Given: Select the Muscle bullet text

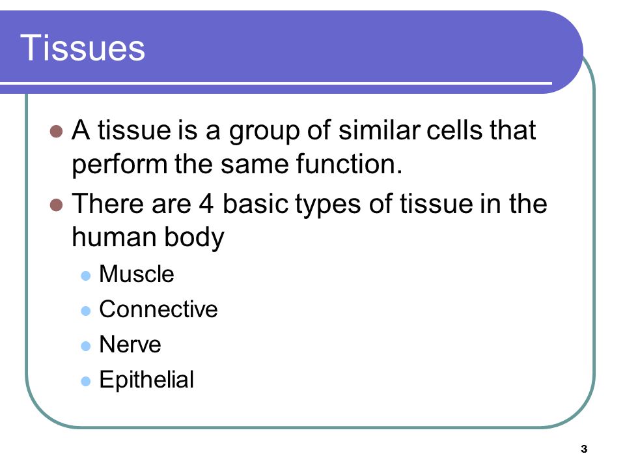Looking at the screenshot, I should (x=136, y=274).
